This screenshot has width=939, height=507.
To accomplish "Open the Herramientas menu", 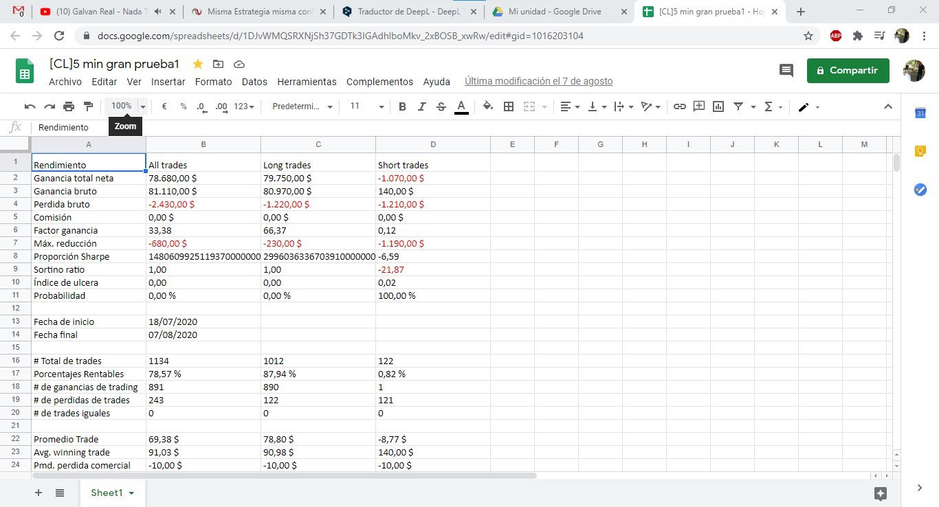I will (307, 82).
